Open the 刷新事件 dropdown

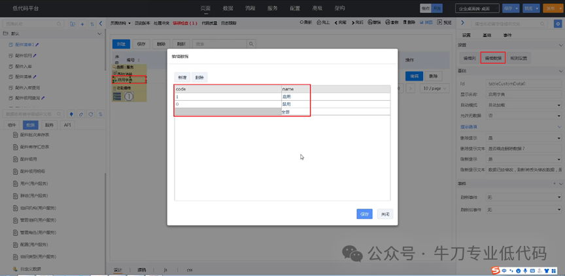coord(524,197)
